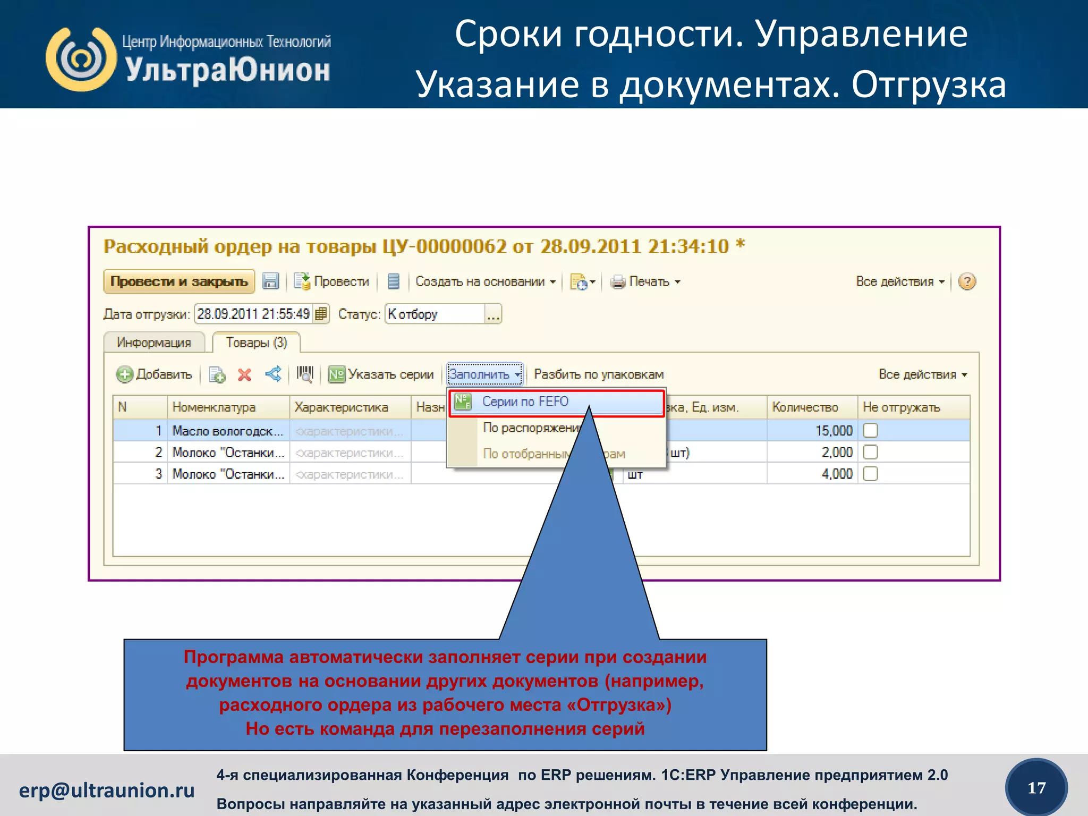The height and width of the screenshot is (816, 1088).
Task: Click the quantity cell 2,000
Action: 812,452
